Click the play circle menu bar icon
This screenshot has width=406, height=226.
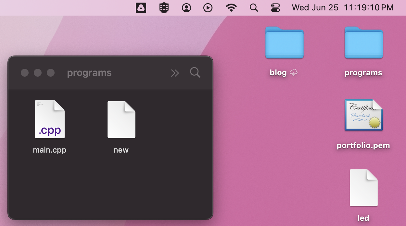208,8
